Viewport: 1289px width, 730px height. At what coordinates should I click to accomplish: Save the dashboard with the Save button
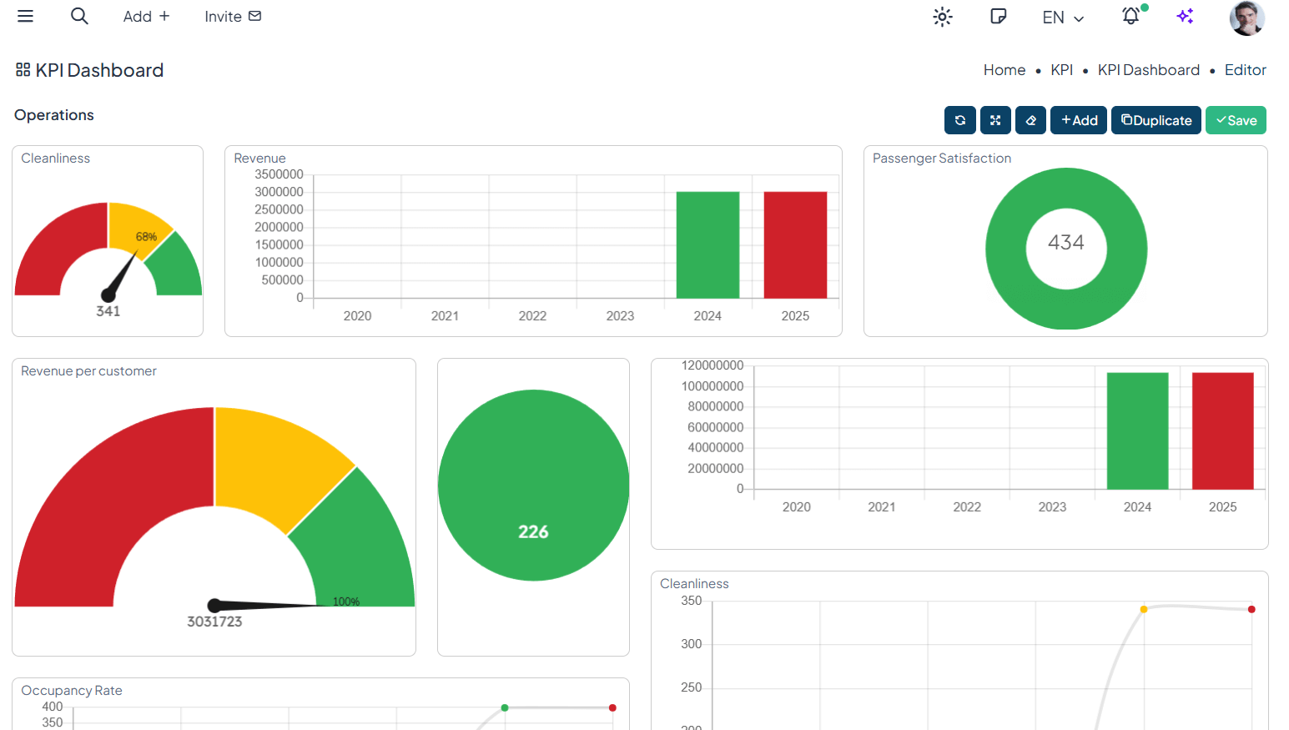1236,120
